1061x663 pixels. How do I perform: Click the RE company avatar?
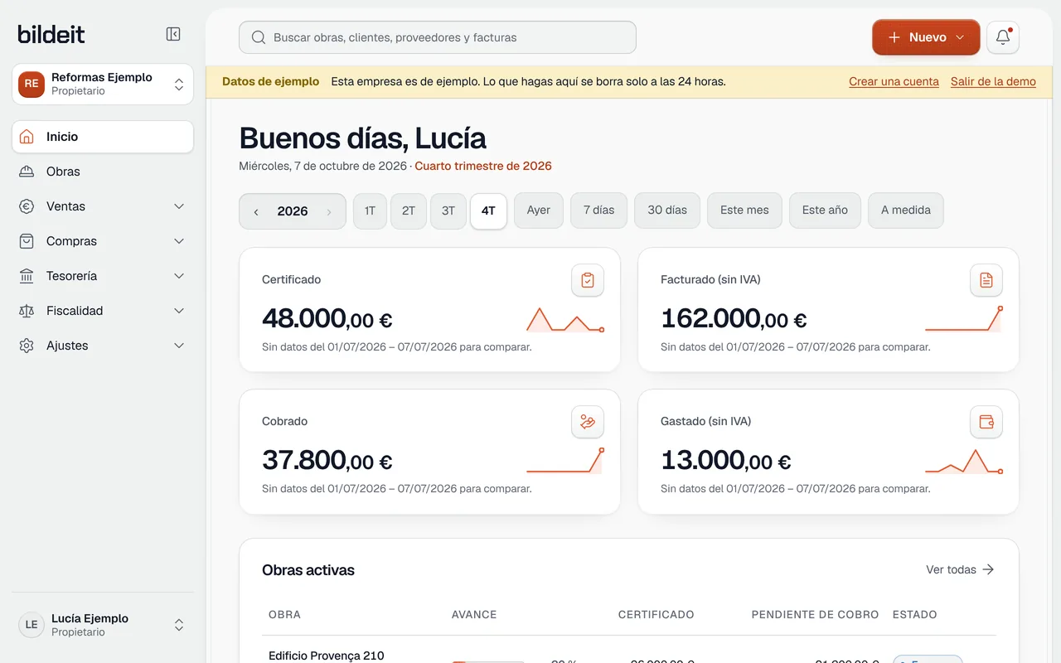pos(31,84)
